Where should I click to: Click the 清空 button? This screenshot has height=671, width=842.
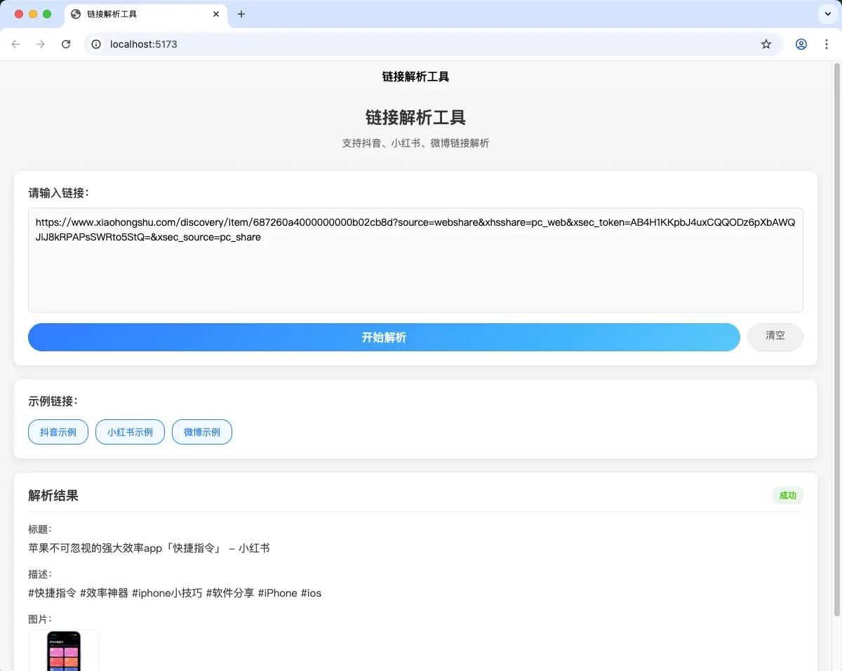775,337
